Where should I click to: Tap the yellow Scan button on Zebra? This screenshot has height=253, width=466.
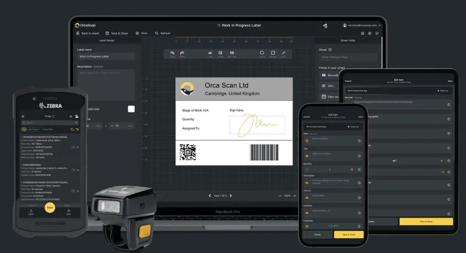coord(50,207)
